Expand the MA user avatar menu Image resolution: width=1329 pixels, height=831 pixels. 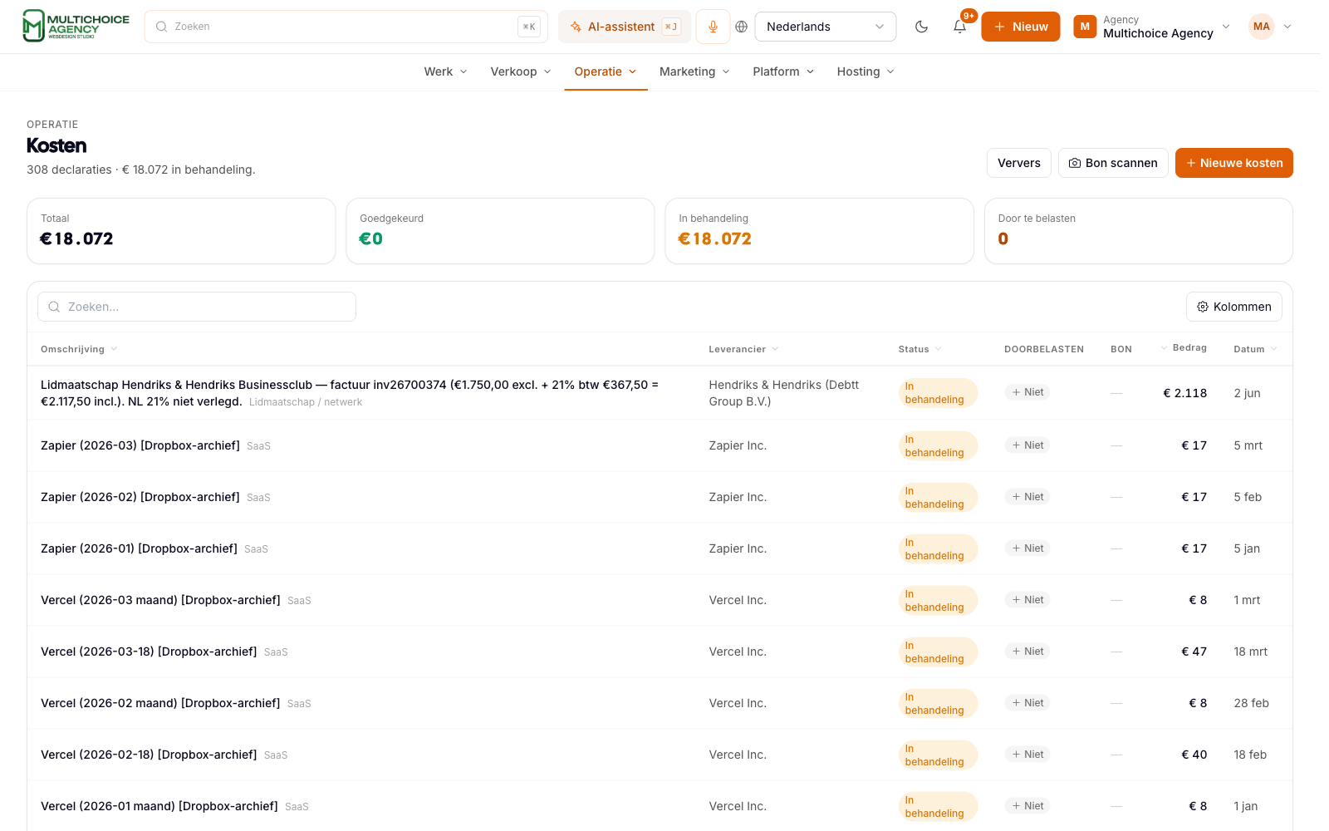click(x=1271, y=27)
